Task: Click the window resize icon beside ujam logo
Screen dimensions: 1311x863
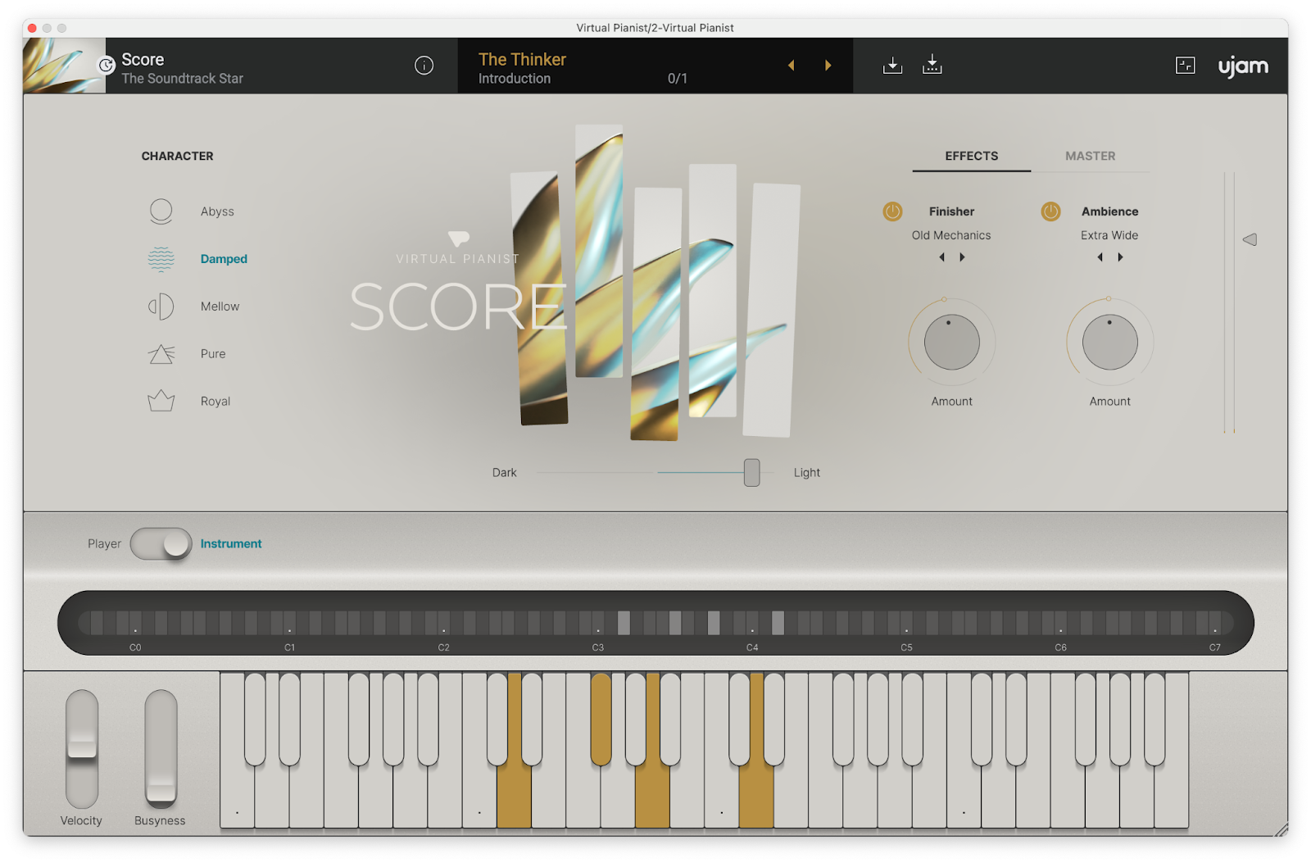Action: [x=1185, y=66]
